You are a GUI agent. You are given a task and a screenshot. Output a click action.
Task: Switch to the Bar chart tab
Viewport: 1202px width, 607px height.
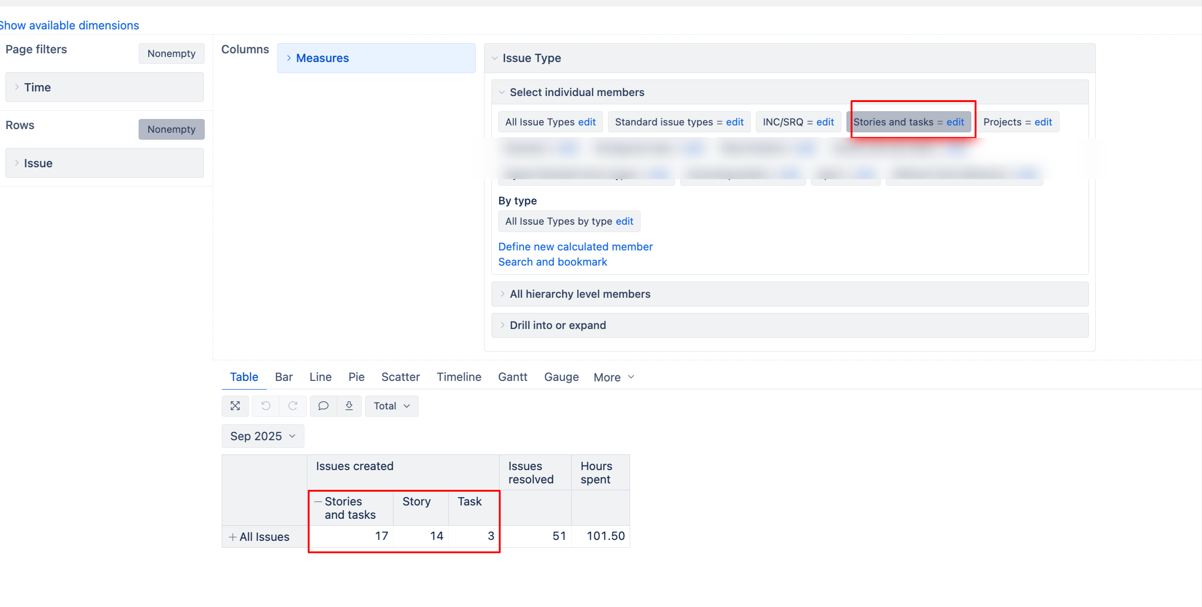click(284, 377)
